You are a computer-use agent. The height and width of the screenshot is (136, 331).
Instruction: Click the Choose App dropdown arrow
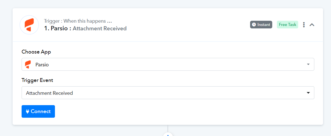tap(308, 64)
